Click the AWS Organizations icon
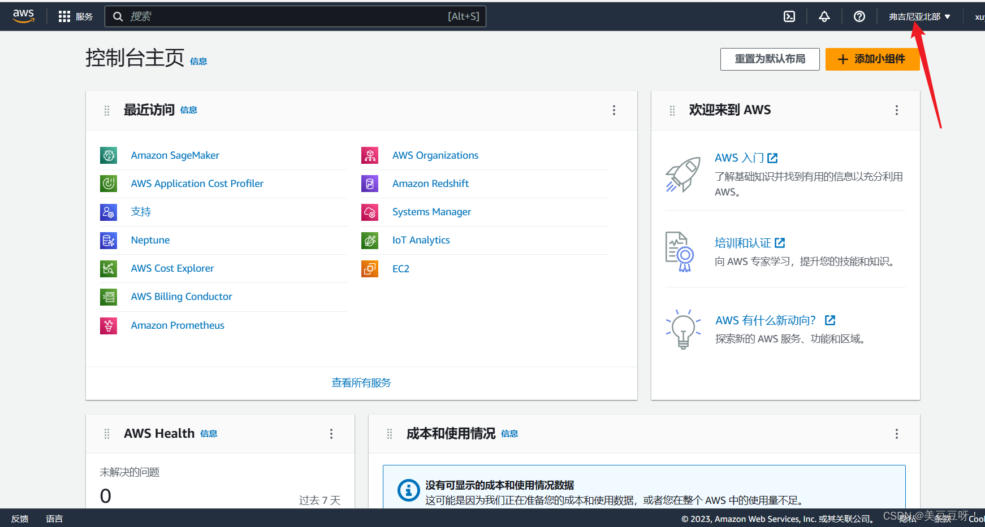This screenshot has height=527, width=985. 370,155
